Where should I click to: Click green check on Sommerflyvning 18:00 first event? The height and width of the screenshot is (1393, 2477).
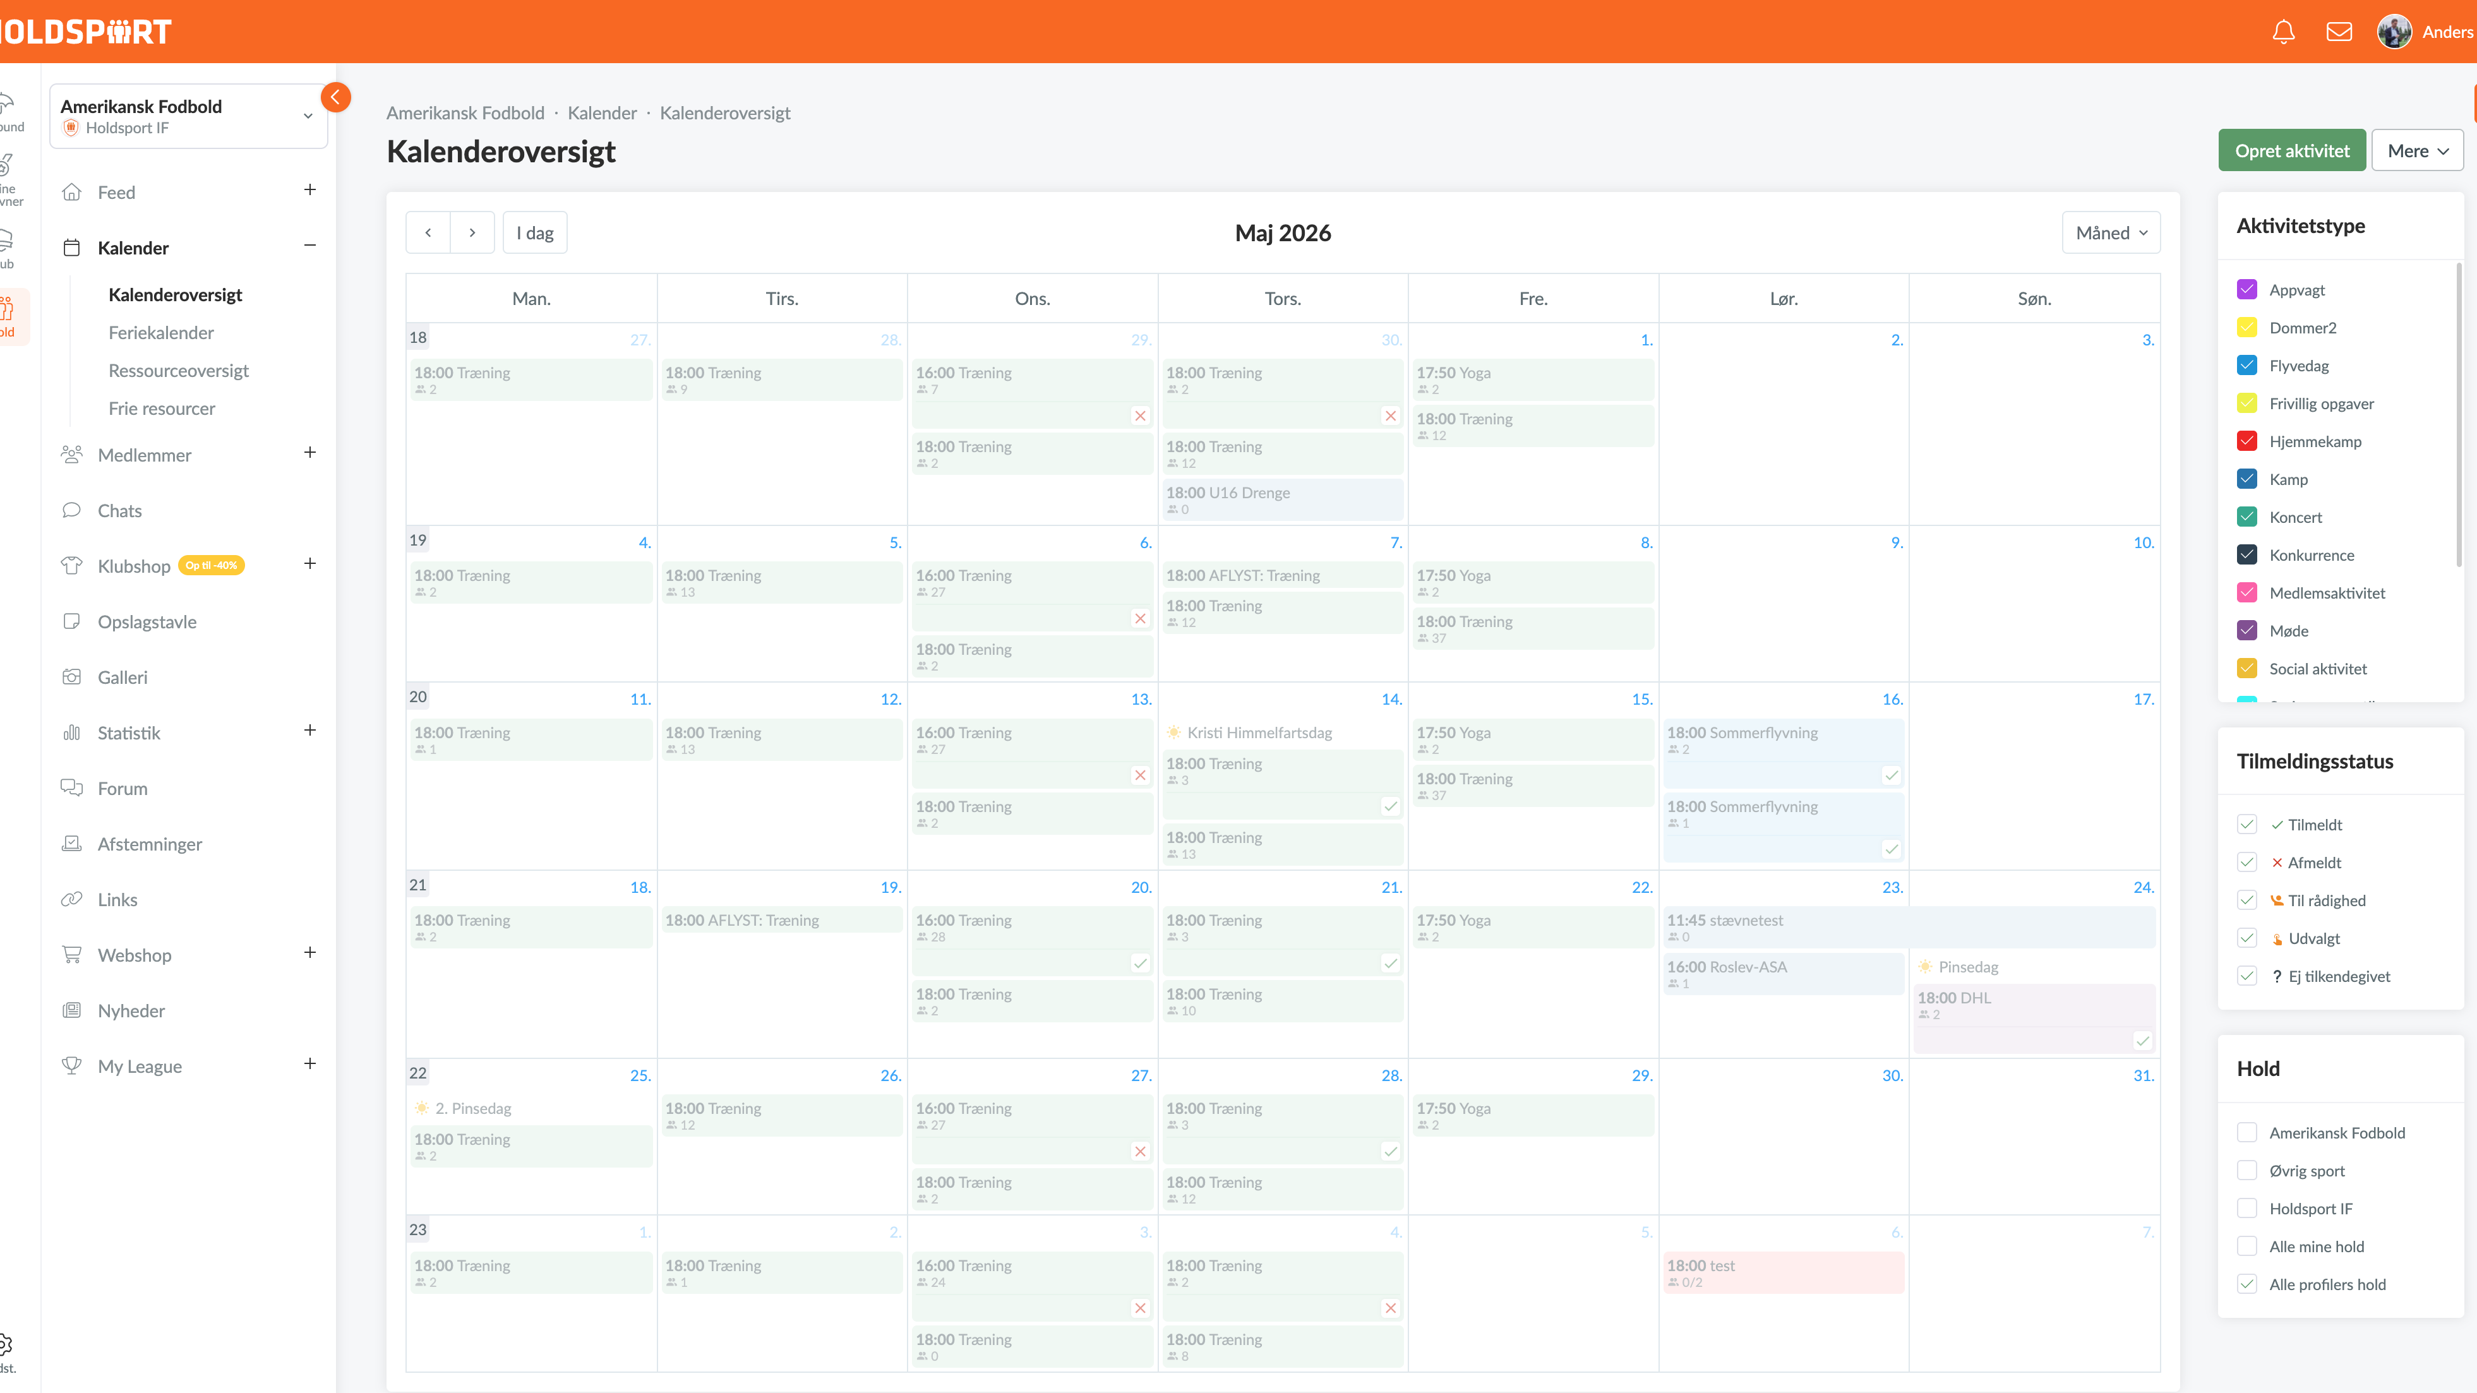pyautogui.click(x=1892, y=775)
